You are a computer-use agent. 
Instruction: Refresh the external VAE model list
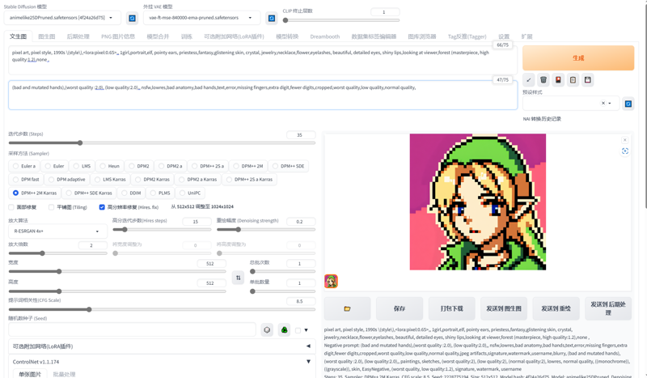pos(272,18)
